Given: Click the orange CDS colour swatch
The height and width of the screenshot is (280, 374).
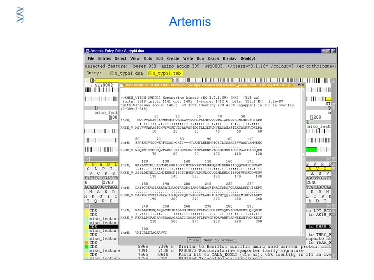Looking at the screenshot, I should [x=86, y=243].
